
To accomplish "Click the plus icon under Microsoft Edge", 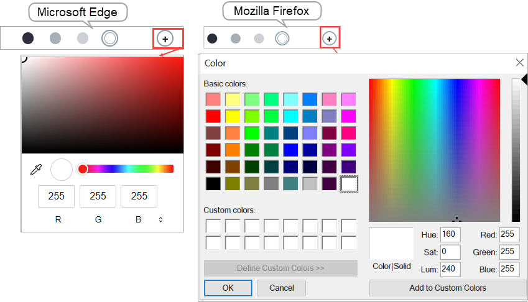I will point(165,39).
